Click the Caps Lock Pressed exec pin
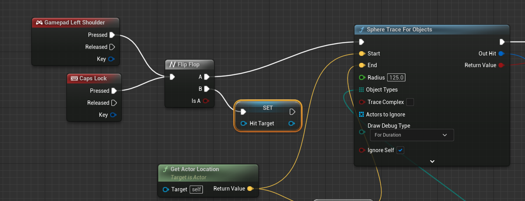The height and width of the screenshot is (201, 525). click(114, 91)
